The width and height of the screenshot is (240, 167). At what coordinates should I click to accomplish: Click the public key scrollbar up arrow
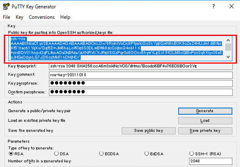(x=228, y=40)
